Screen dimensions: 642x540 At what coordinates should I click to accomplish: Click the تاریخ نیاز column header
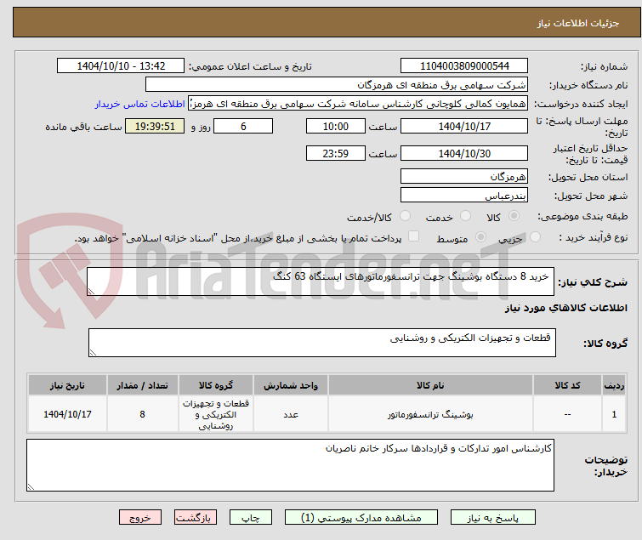[67, 385]
